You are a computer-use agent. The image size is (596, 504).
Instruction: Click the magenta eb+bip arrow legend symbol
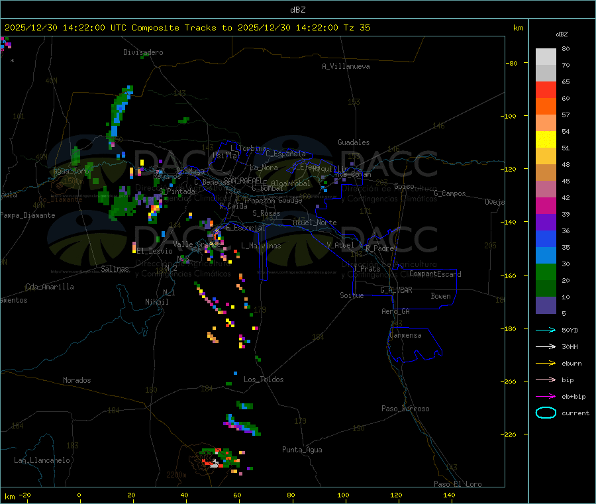point(546,397)
